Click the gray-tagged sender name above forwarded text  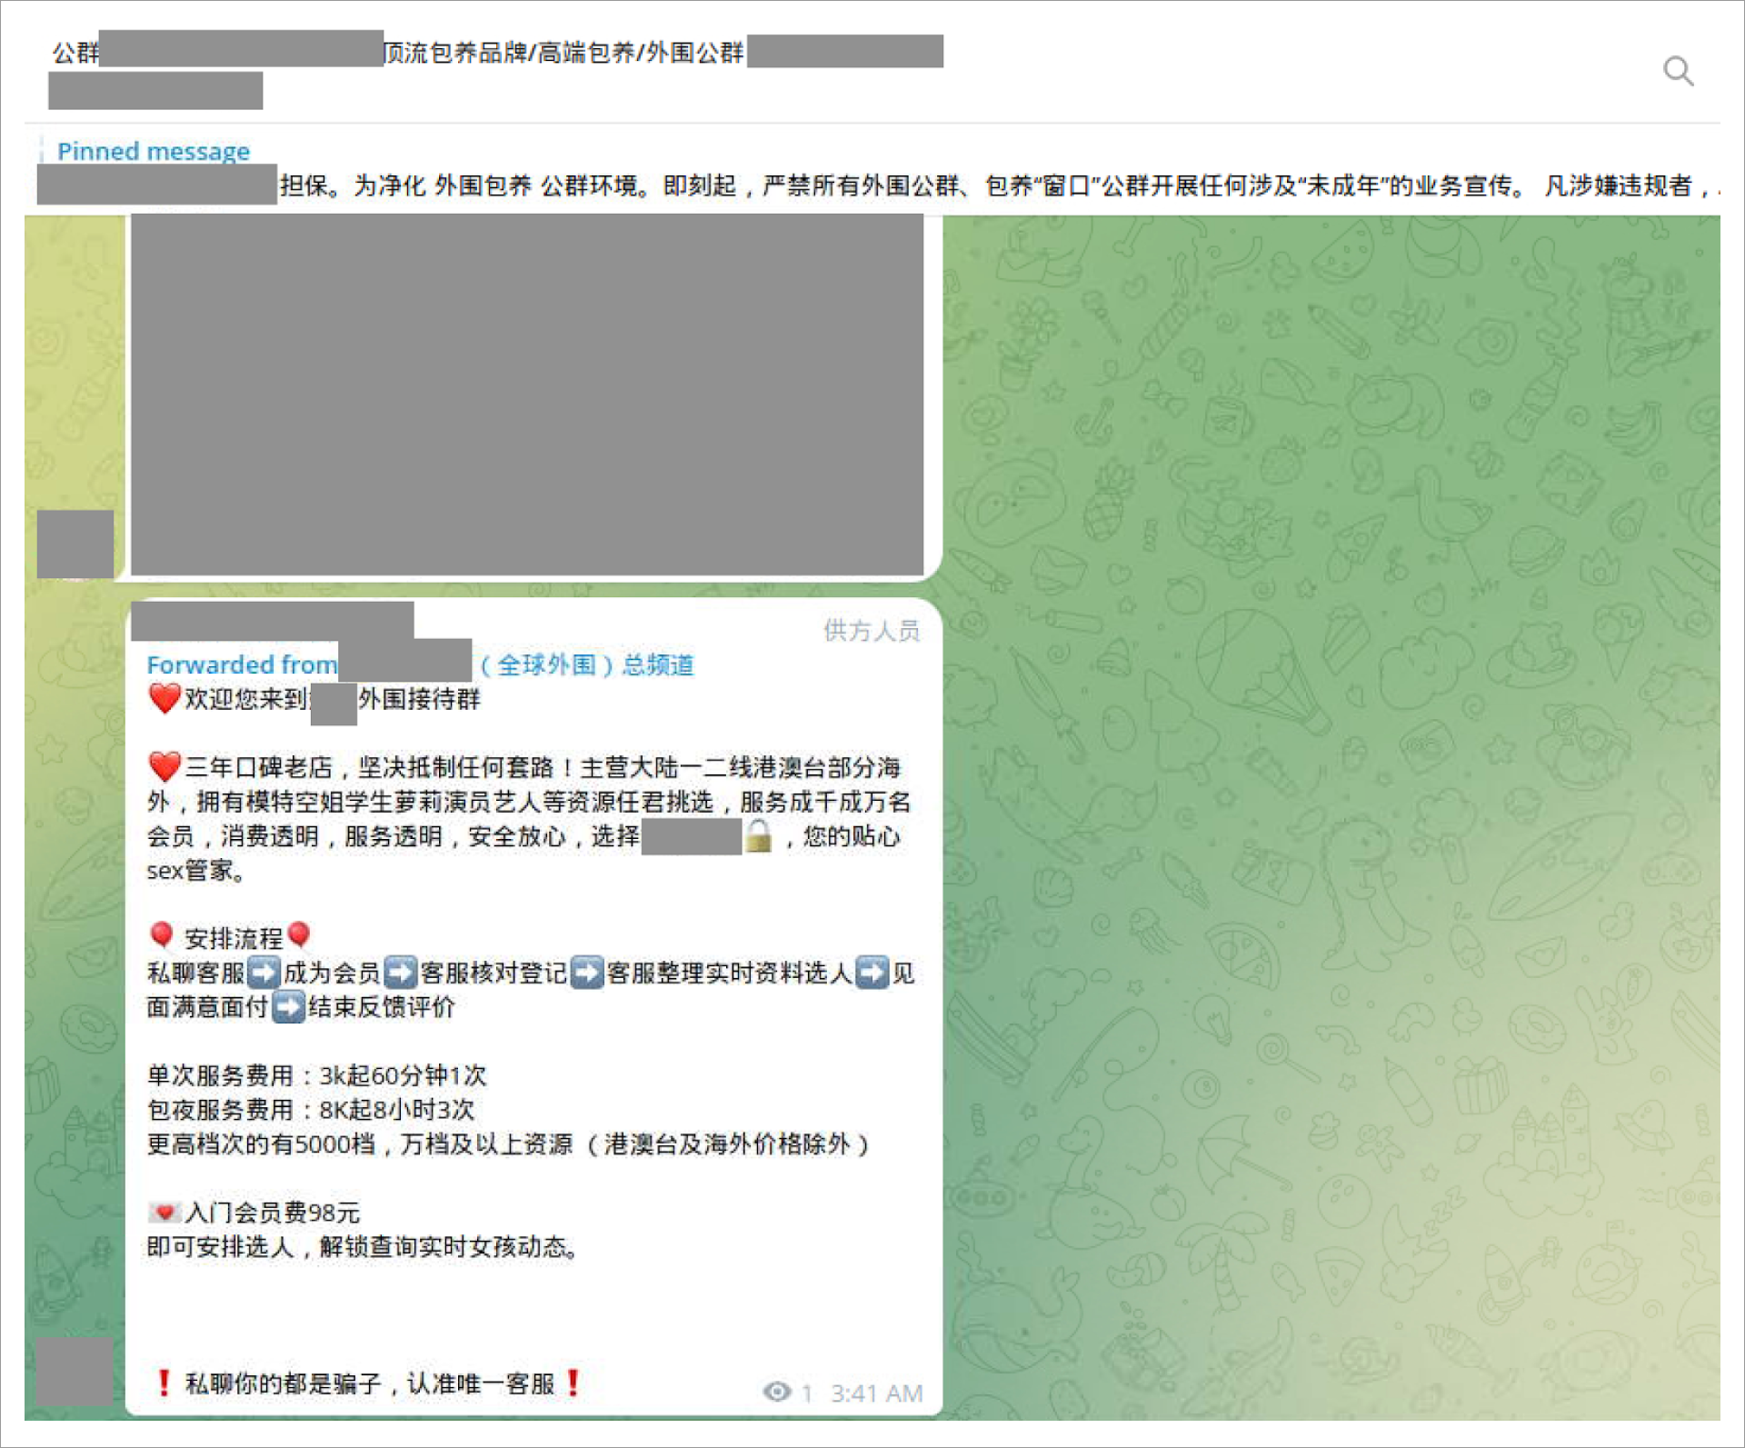point(272,620)
